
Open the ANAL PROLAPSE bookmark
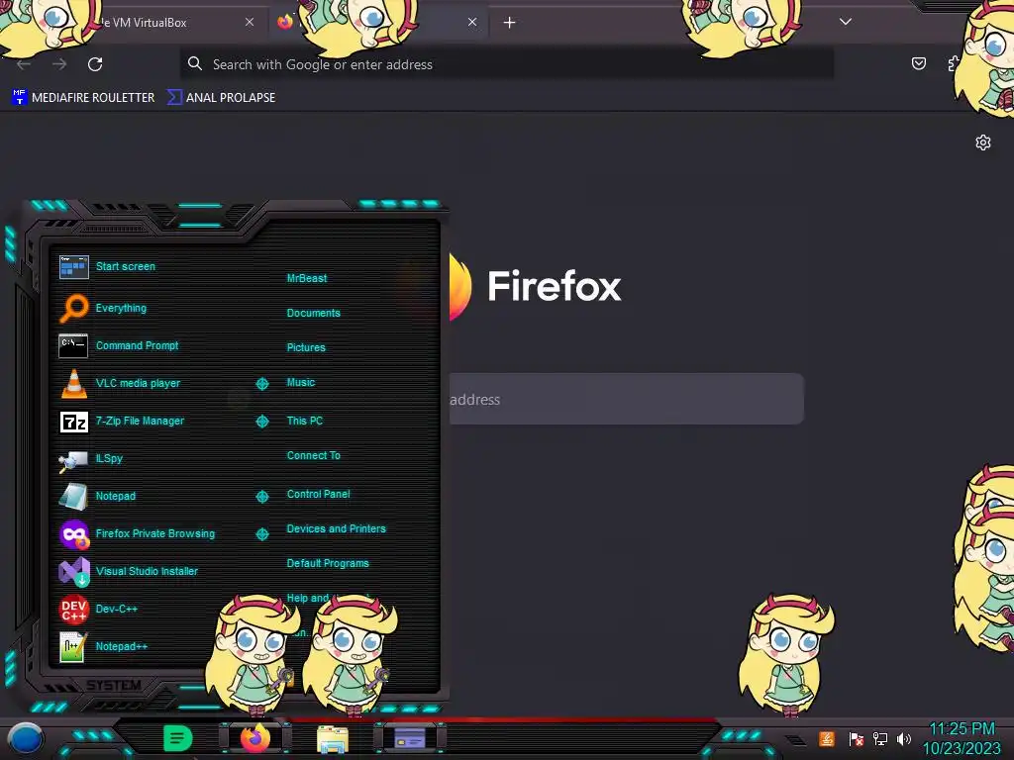(221, 98)
